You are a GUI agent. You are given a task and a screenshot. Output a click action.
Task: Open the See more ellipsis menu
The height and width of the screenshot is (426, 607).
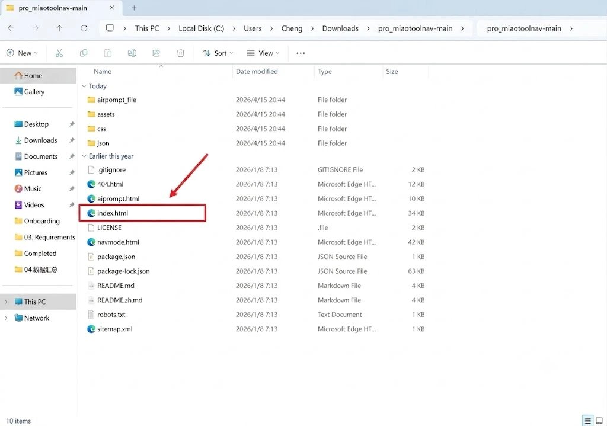coord(301,53)
